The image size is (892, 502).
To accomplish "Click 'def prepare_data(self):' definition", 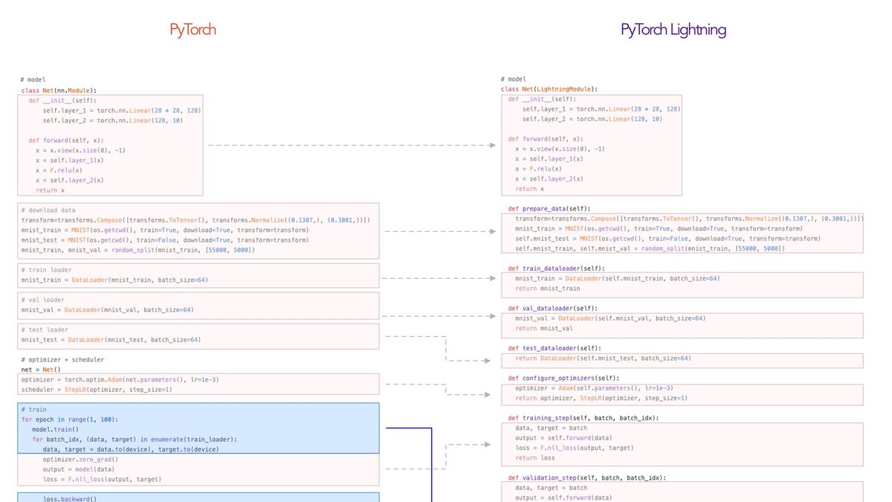I will click(x=549, y=209).
